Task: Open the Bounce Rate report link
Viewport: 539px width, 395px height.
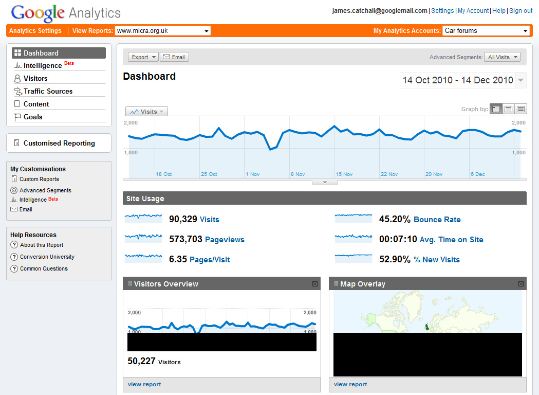Action: click(x=437, y=220)
